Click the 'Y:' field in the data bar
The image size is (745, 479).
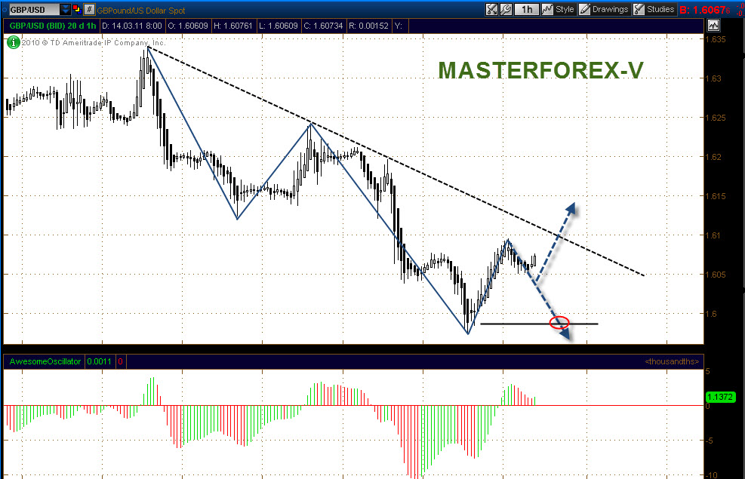point(398,26)
